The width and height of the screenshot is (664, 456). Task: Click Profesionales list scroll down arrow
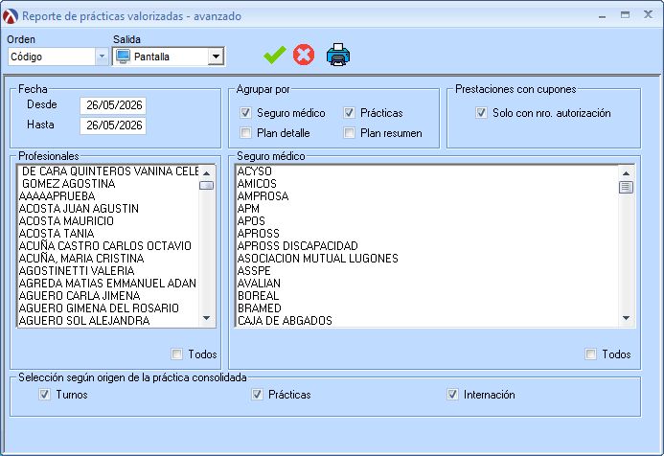(207, 318)
